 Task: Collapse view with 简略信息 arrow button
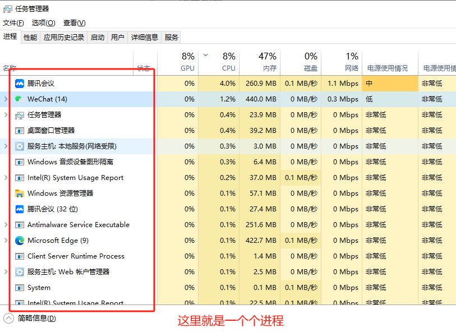9,319
